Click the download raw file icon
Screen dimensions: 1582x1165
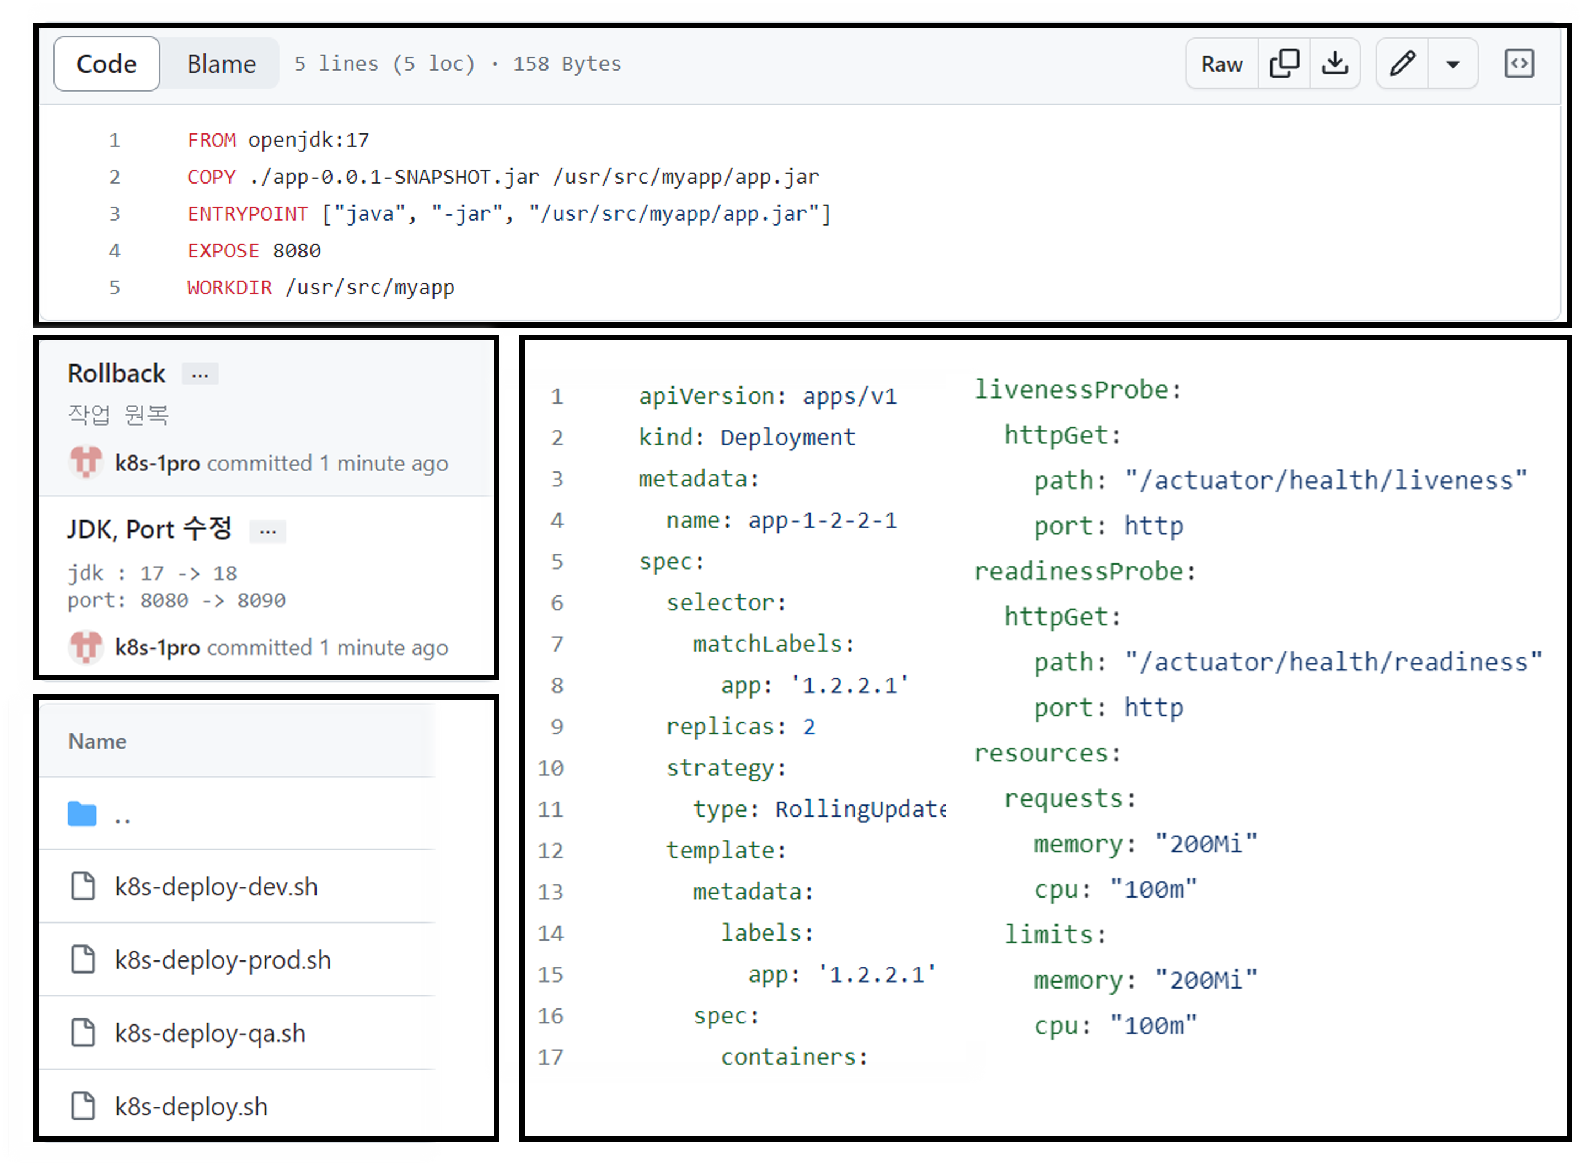click(1334, 63)
